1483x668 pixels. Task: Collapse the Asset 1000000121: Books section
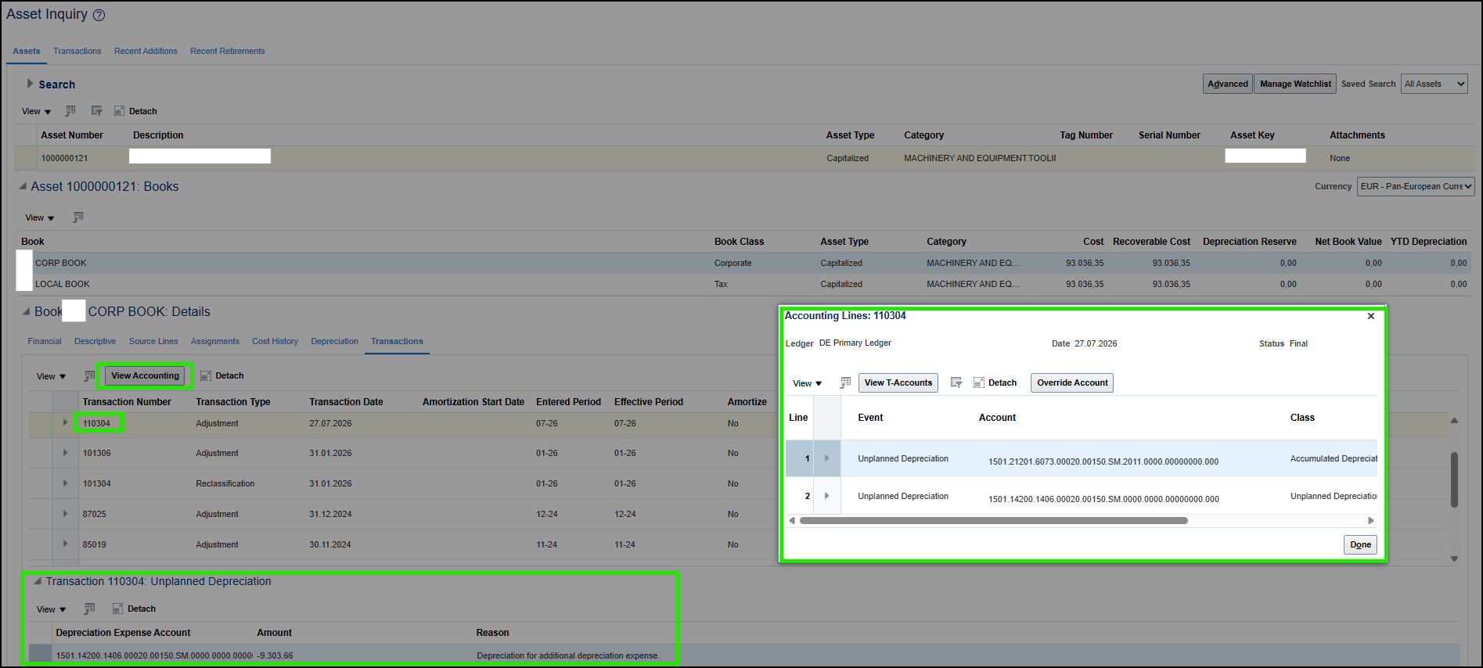pyautogui.click(x=23, y=186)
